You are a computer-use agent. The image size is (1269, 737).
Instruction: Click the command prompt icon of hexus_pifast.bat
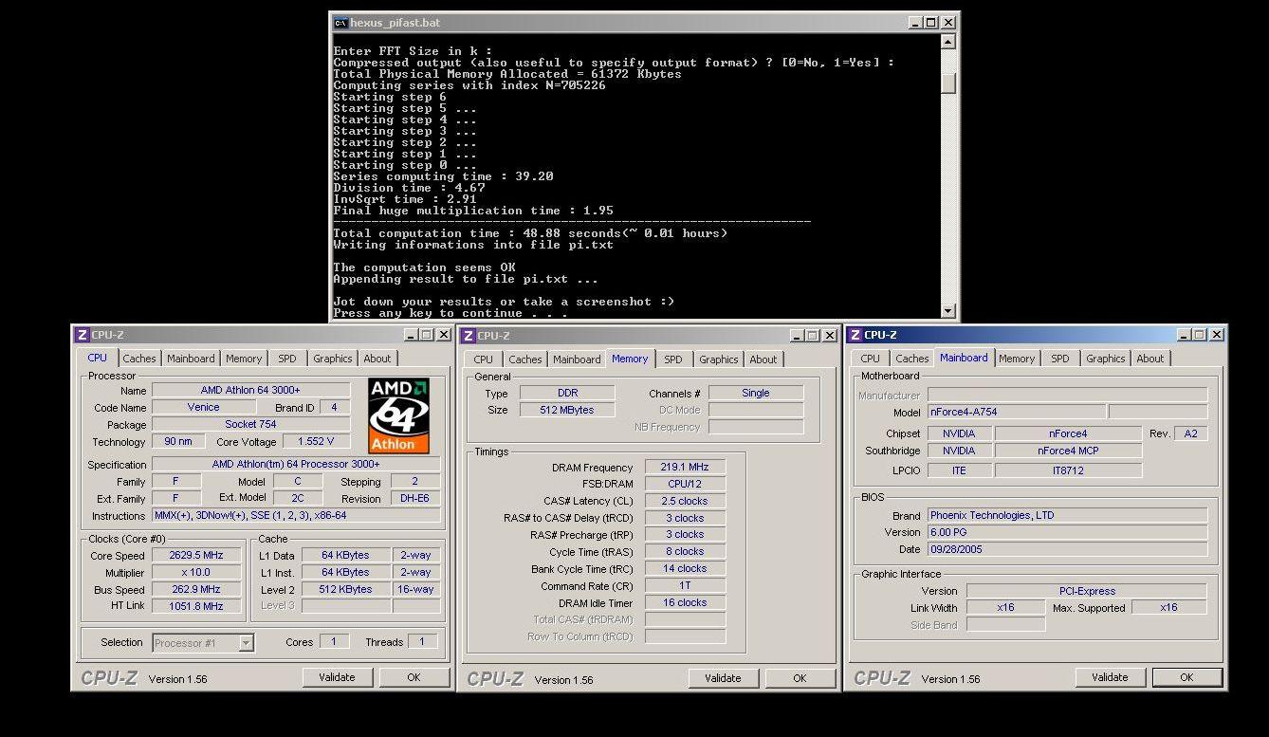coord(340,23)
